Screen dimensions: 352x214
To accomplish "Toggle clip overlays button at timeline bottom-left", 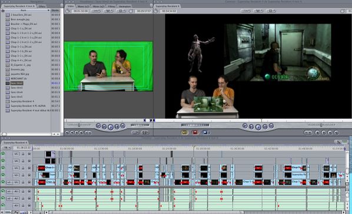I will tap(16, 212).
